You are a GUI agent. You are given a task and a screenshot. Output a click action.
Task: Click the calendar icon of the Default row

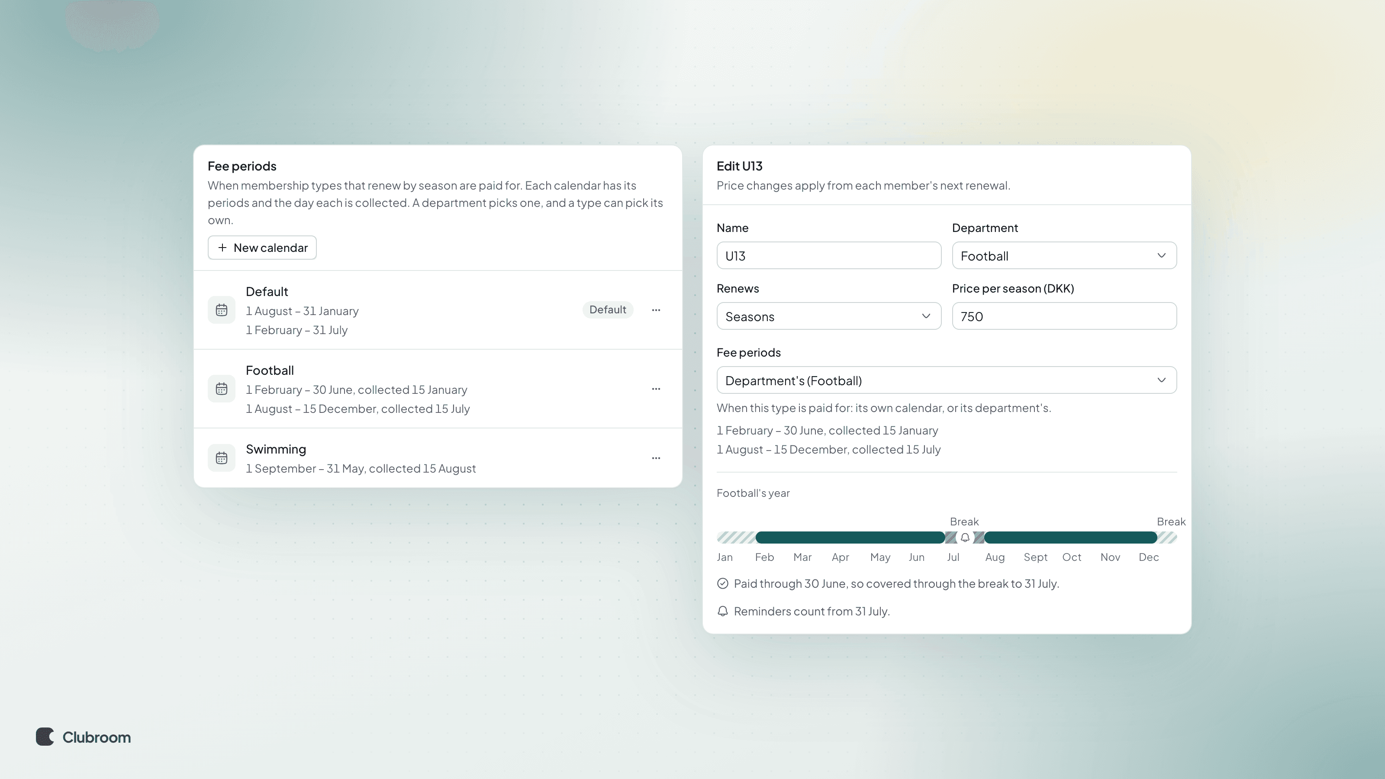click(222, 310)
